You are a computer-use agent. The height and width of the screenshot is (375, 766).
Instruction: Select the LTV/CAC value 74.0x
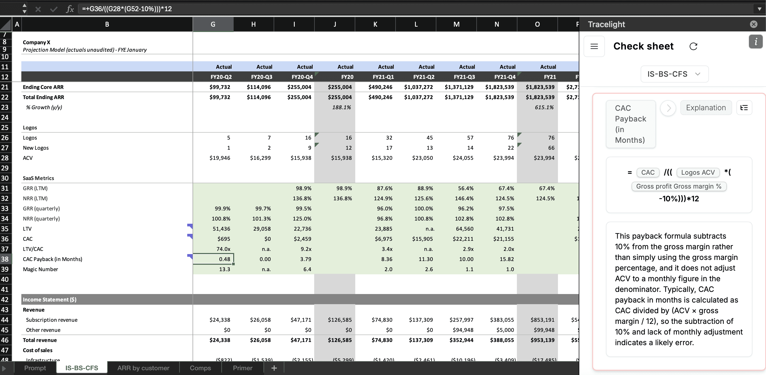[x=213, y=249]
